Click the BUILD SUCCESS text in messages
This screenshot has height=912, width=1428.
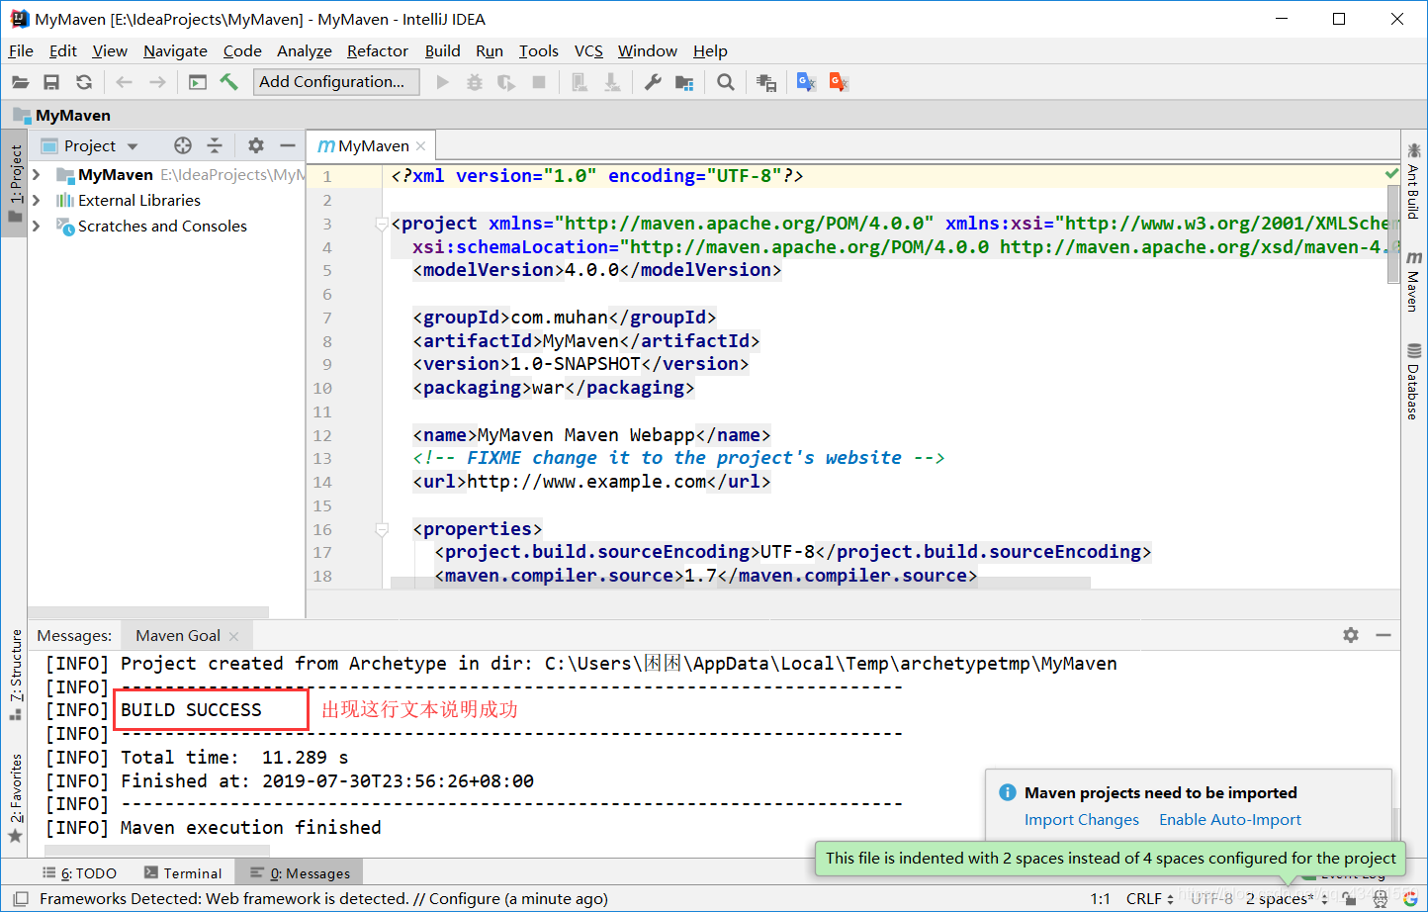click(191, 710)
